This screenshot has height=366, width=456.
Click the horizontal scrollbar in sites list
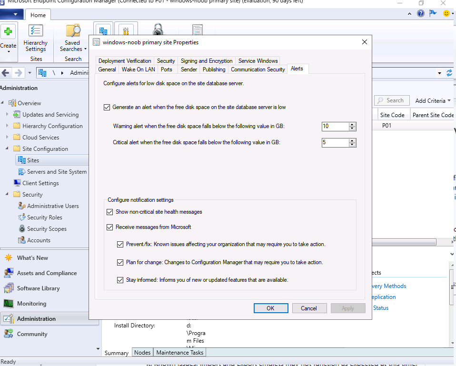coord(404,242)
